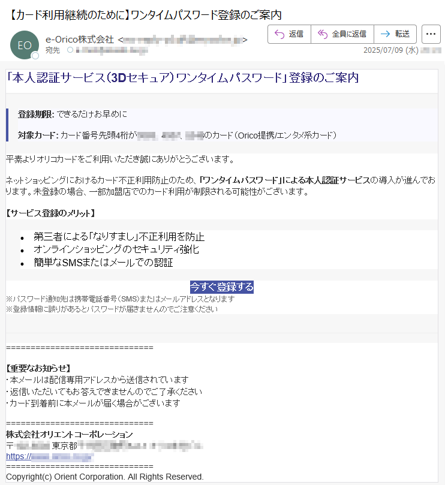Click the 対象カード line
This screenshot has width=445, height=485.
click(x=177, y=135)
